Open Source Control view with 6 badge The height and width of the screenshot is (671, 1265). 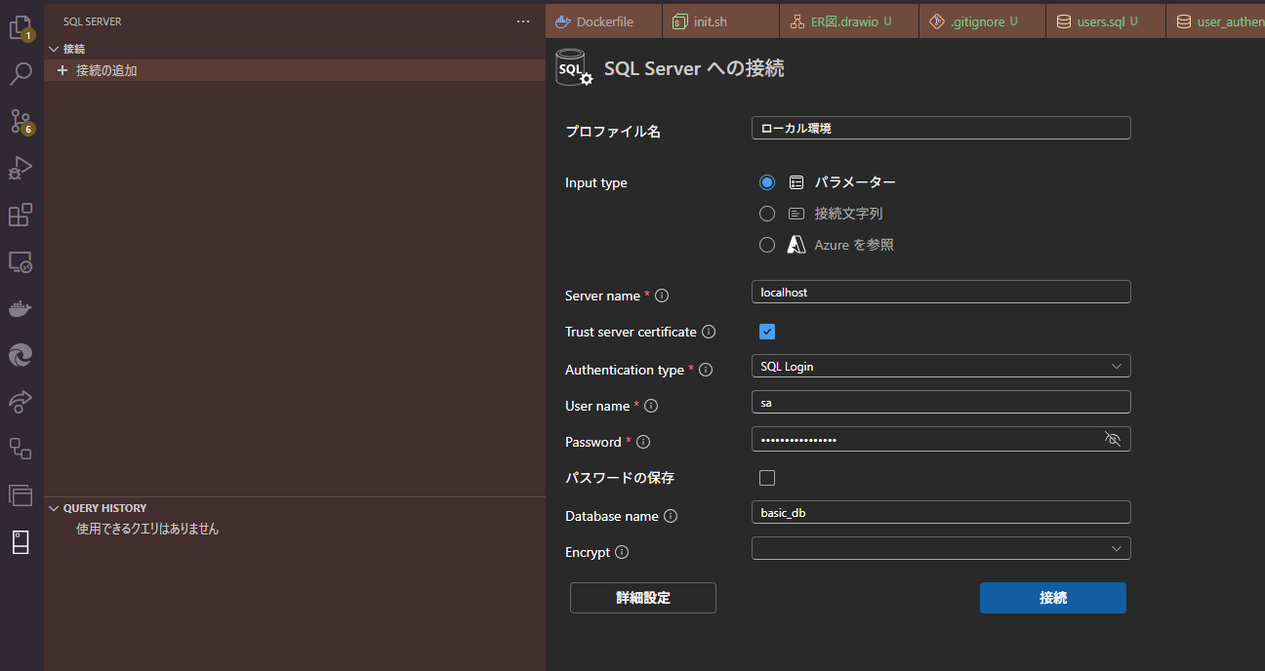point(20,121)
